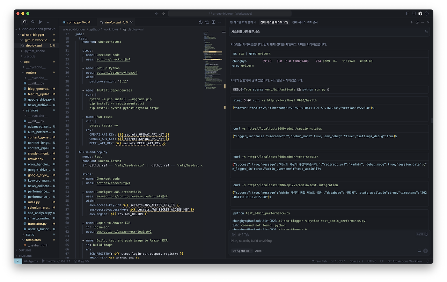Collapse the .github/workflows folder
Image resolution: width=447 pixels, height=282 pixels.
pos(36,40)
